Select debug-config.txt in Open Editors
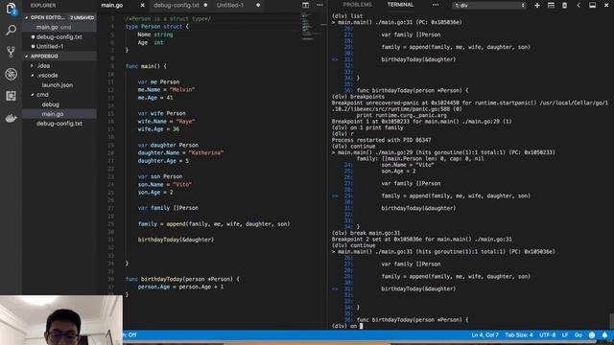Image resolution: width=614 pixels, height=345 pixels. (x=59, y=36)
